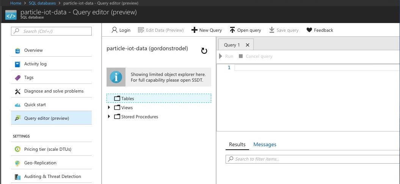Click the Stored Procedures folder icon
Image resolution: width=400 pixels, height=184 pixels.
(117, 117)
